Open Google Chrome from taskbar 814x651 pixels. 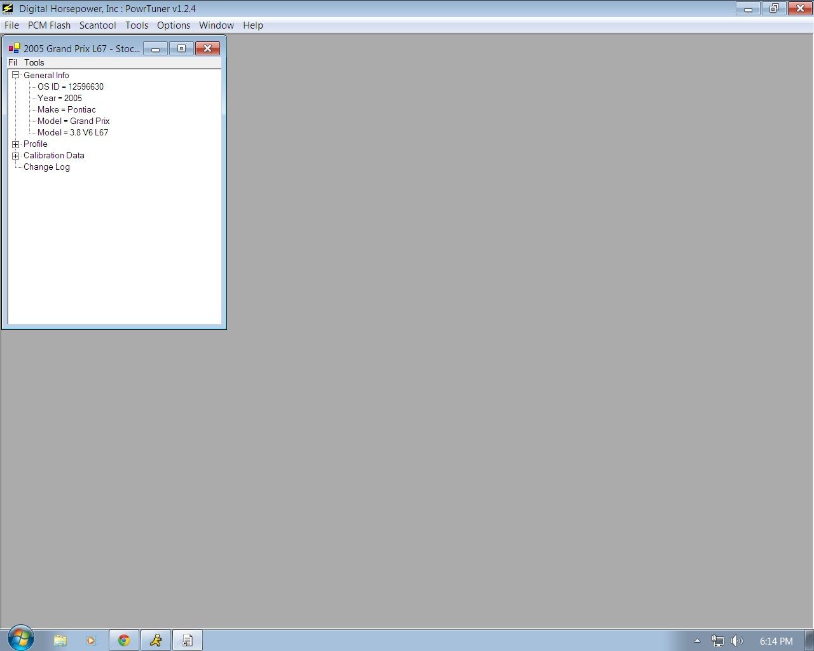pos(124,641)
